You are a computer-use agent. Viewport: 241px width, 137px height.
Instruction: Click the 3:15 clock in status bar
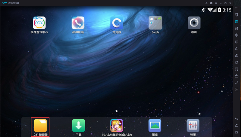227,10
